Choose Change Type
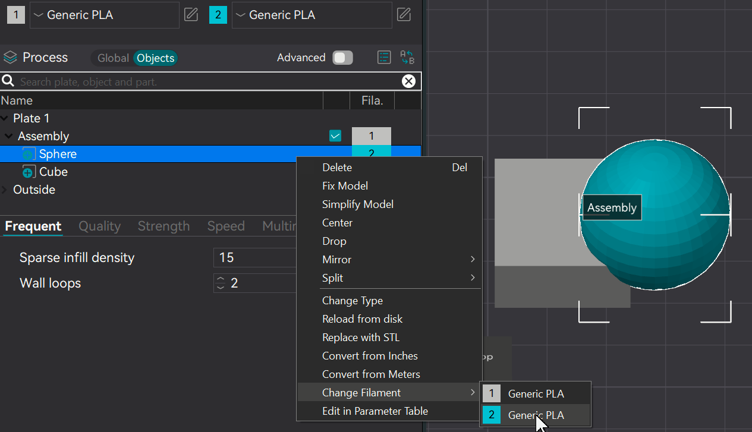Screen dimensions: 752x432 (x=389, y=301)
